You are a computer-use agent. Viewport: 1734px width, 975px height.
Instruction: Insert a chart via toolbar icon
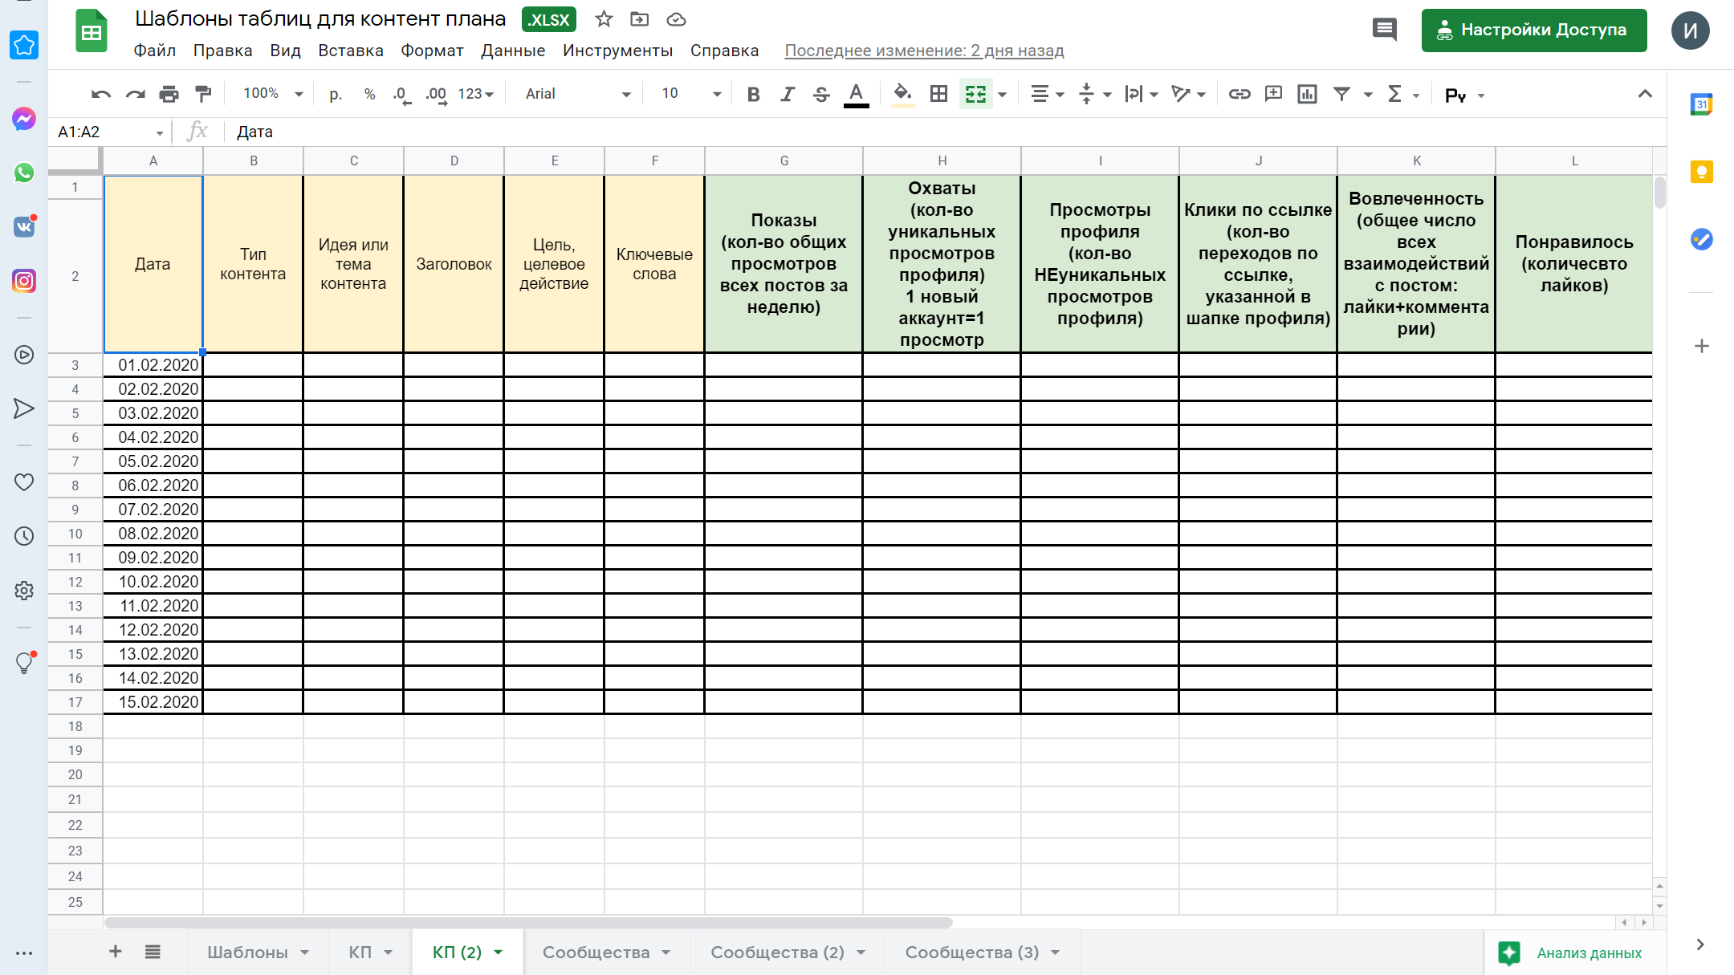click(x=1307, y=94)
